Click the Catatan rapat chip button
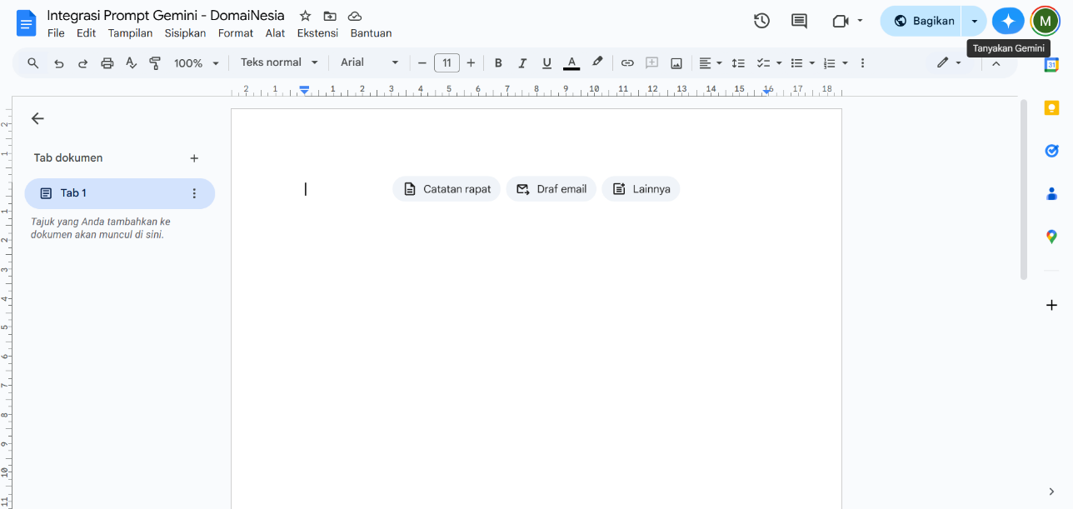Screen dimensions: 1073x509 click(x=447, y=189)
